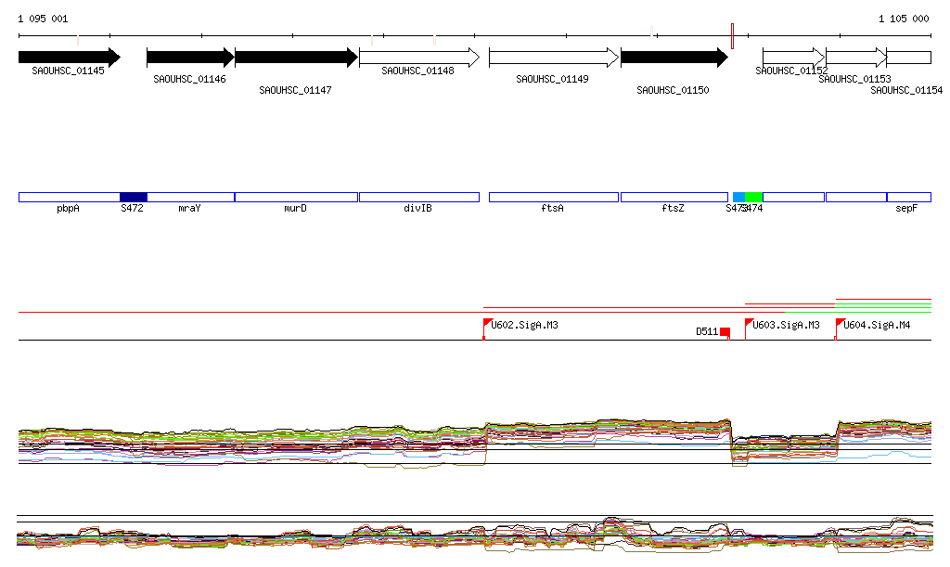Click the U604.SigA.M4 label
Image resolution: width=950 pixels, height=567 pixels.
coord(877,326)
